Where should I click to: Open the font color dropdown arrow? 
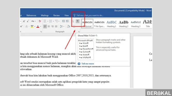pyautogui.click(x=41, y=26)
